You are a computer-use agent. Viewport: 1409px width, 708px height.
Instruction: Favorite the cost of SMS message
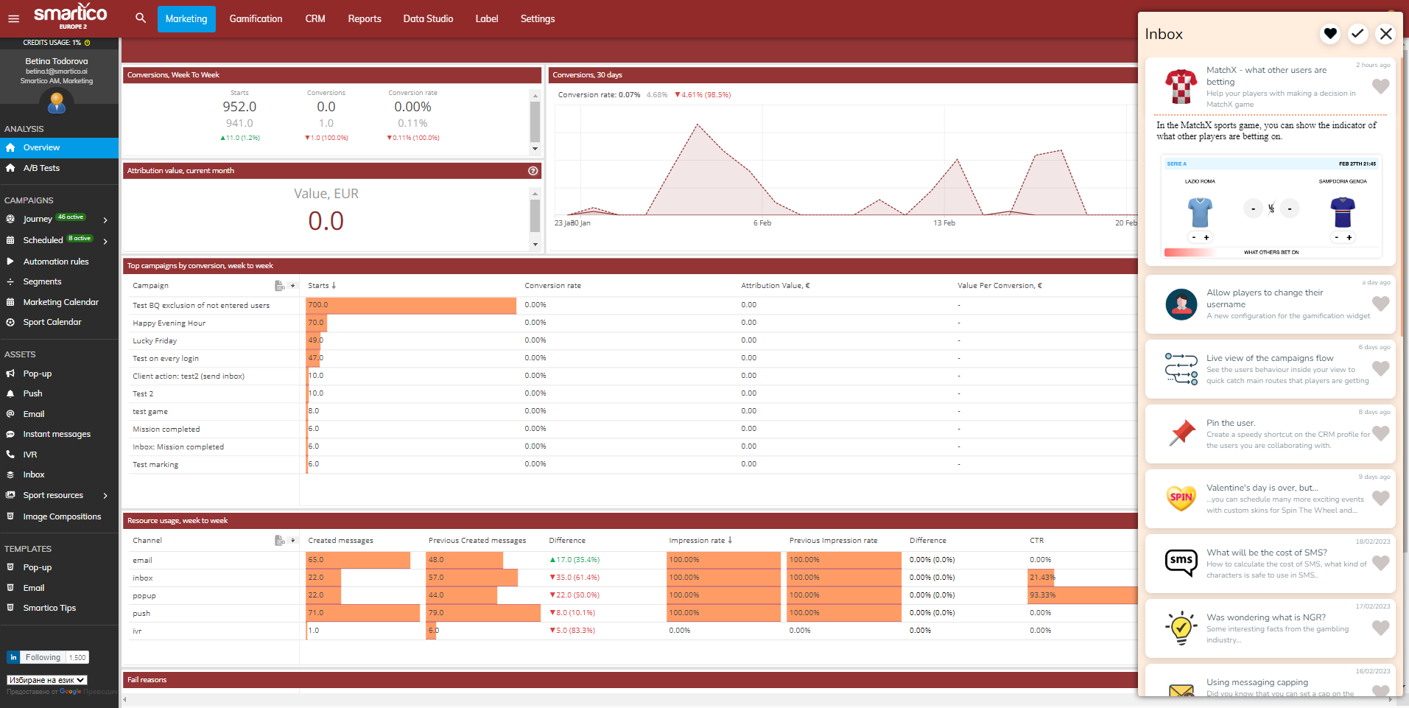click(x=1380, y=564)
